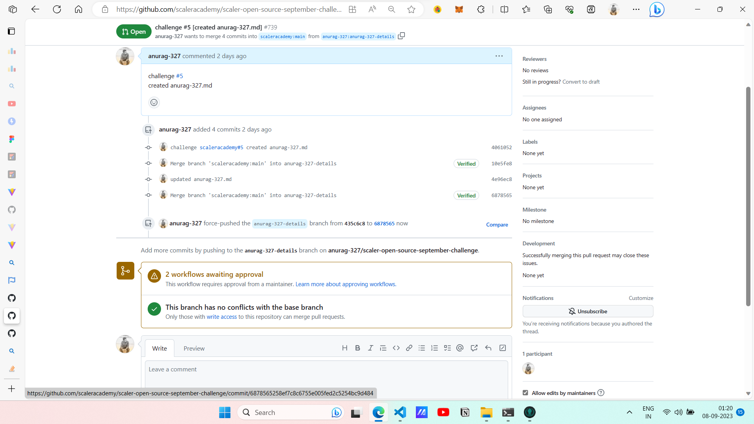Image resolution: width=754 pixels, height=424 pixels.
Task: Select the Write tab
Action: click(159, 348)
